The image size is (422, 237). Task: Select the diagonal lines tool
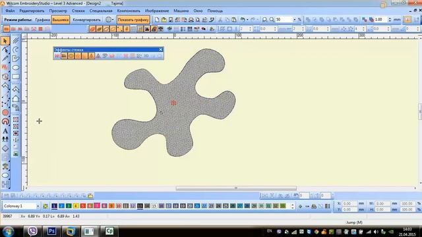point(16,41)
